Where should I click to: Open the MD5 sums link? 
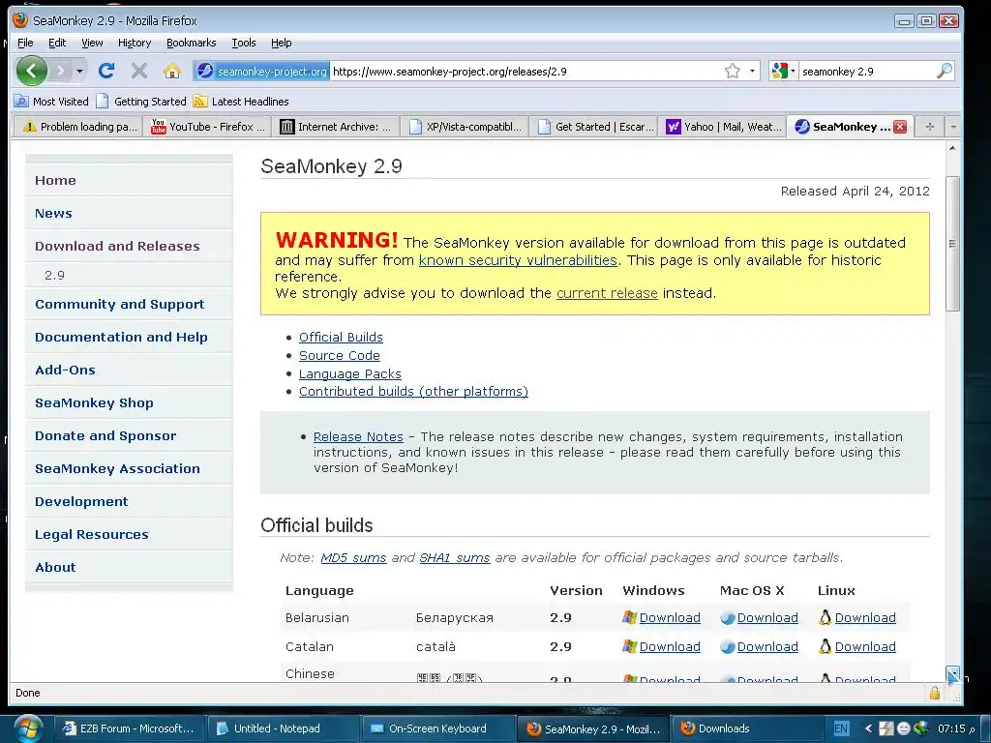tap(353, 558)
